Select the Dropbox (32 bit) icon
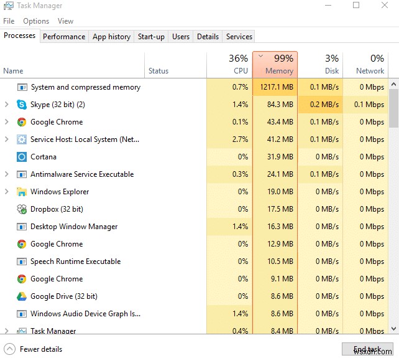 click(22, 209)
